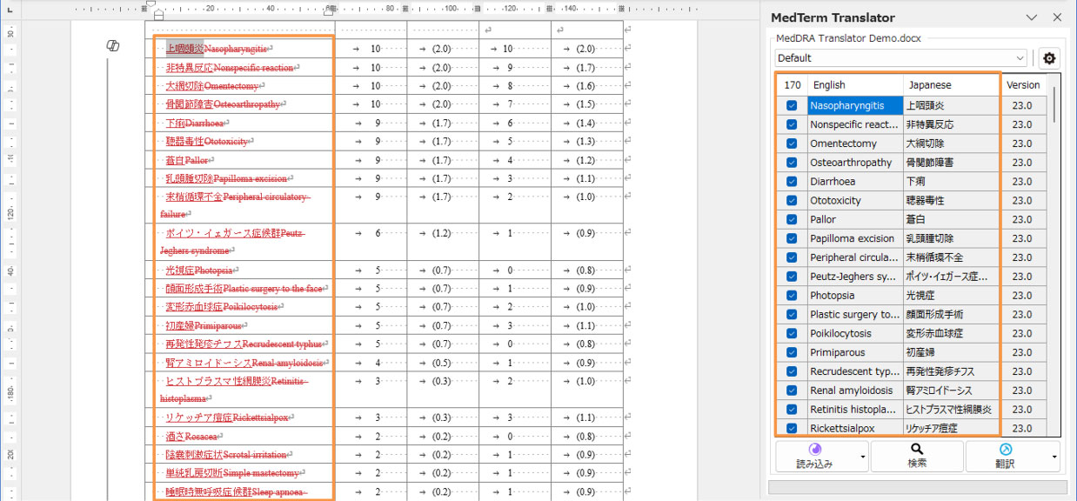Close the MedTerm Translator pane

click(x=1057, y=17)
